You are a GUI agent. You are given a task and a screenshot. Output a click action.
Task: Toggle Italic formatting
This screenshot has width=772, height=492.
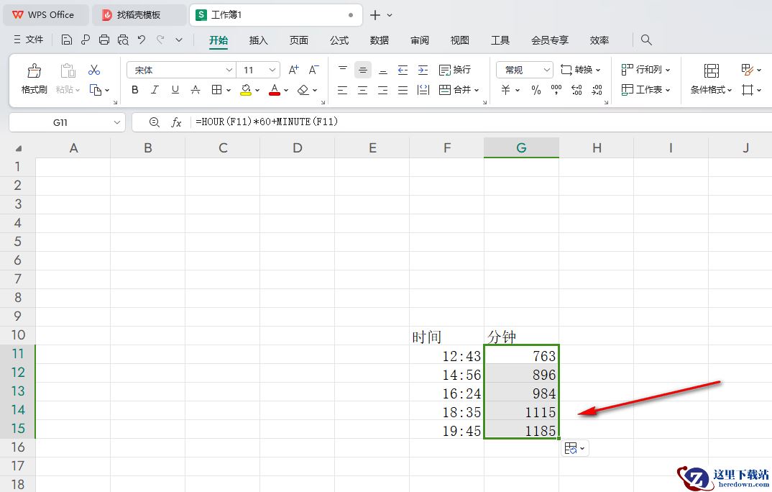[x=155, y=90]
